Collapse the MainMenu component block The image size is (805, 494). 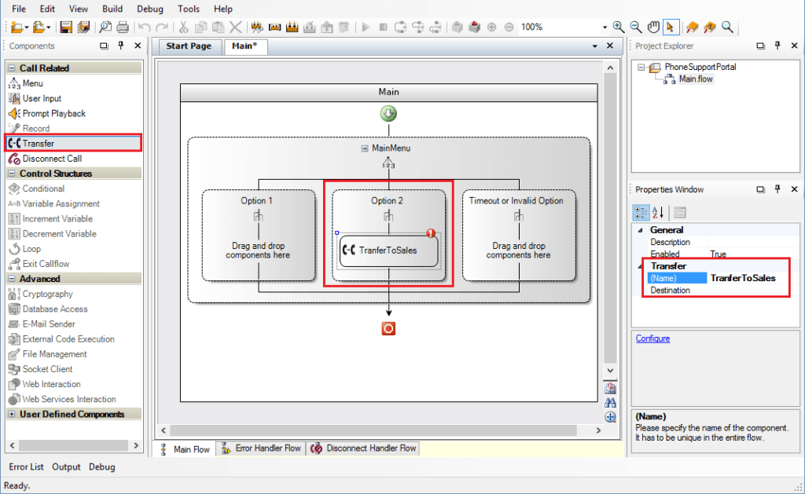[x=365, y=148]
